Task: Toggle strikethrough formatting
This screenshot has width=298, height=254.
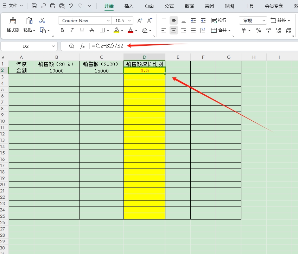Action: click(92, 30)
